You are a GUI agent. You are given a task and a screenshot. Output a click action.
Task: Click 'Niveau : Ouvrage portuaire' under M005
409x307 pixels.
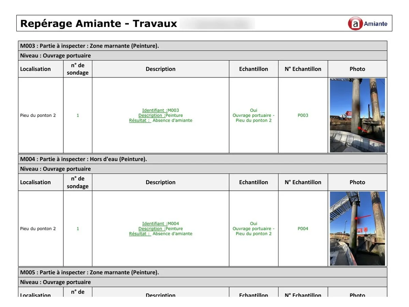(202, 282)
